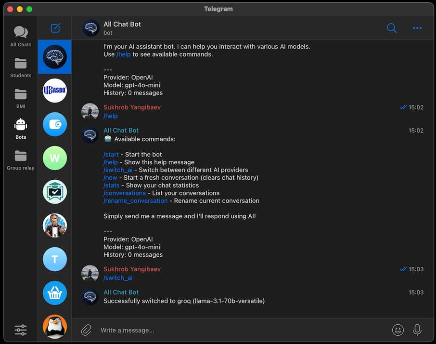436x344 pixels.
Task: Click Sukhrob's avatar beside the /help message
Action: (90, 111)
